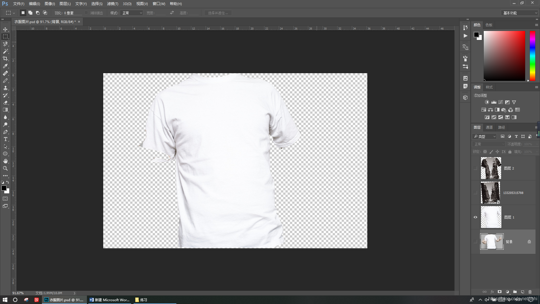The width and height of the screenshot is (540, 304).
Task: Show 背景 layer visibility box
Action: pyautogui.click(x=475, y=242)
